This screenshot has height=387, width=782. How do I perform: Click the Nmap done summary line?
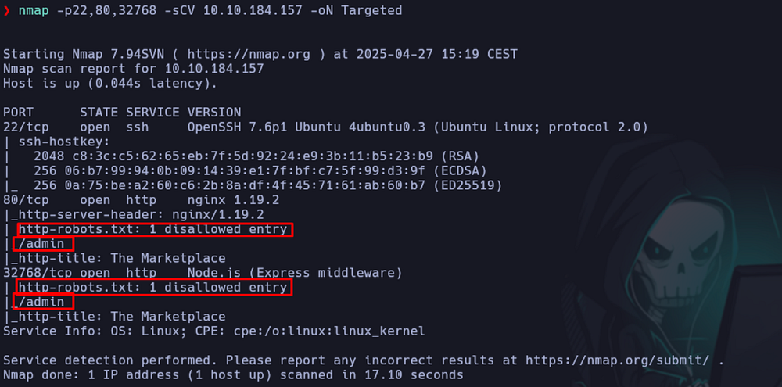coord(233,374)
